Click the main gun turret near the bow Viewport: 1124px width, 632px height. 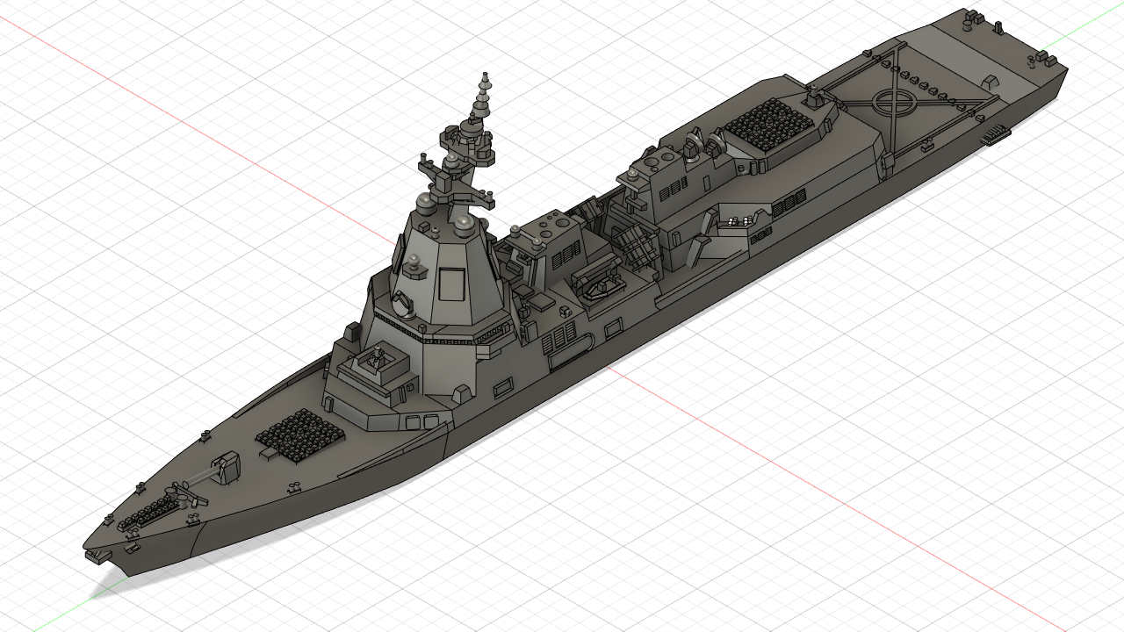click(x=227, y=467)
